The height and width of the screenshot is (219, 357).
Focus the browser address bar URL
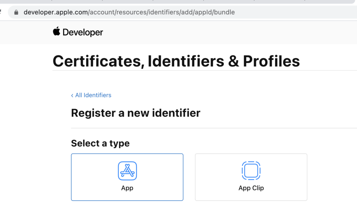click(129, 12)
